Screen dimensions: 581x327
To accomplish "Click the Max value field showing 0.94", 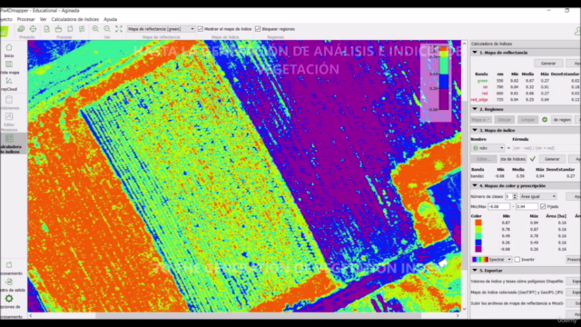I will tap(527, 206).
